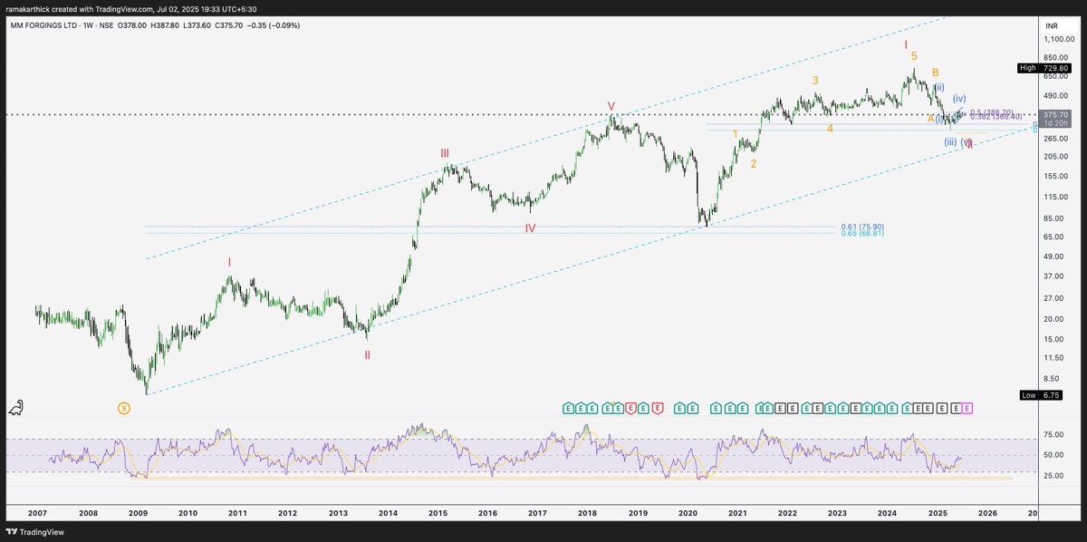This screenshot has height=542, width=1087.
Task: Click the Fibonacci label 0.61 (75.90)
Action: [x=861, y=227]
